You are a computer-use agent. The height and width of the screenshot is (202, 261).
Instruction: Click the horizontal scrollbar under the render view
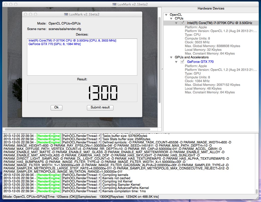click(x=78, y=129)
